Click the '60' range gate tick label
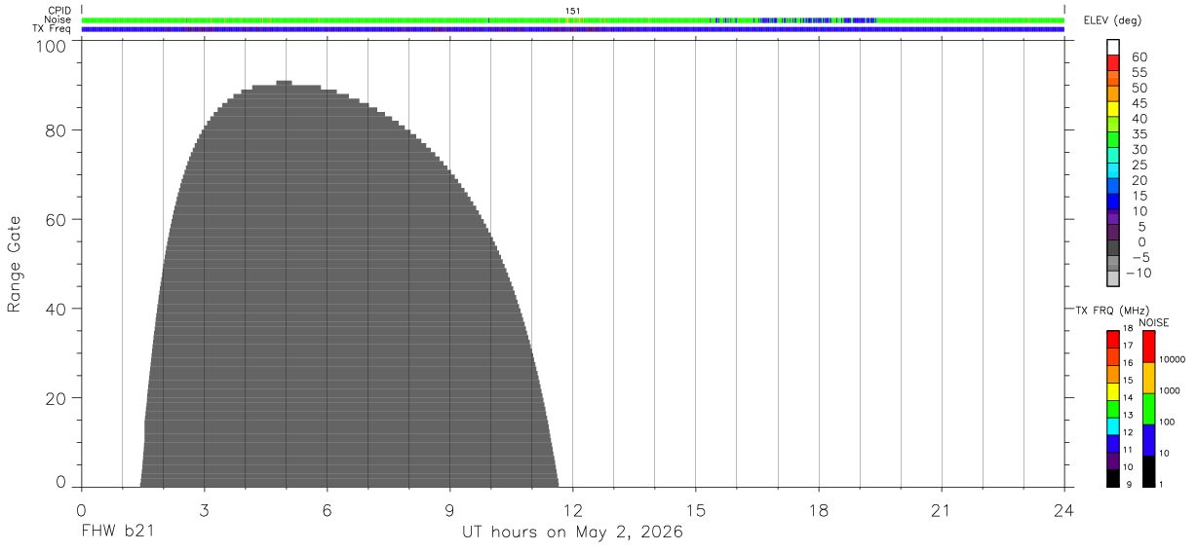 point(58,219)
